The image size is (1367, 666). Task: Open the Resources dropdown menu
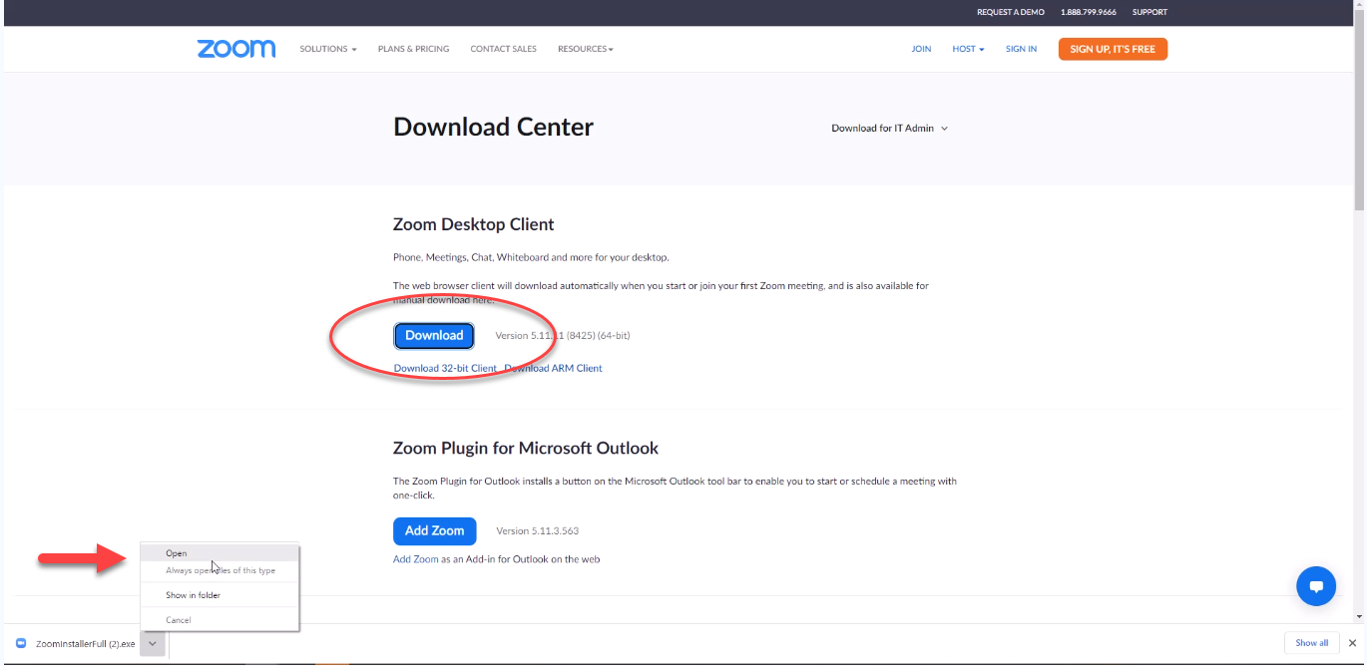586,49
